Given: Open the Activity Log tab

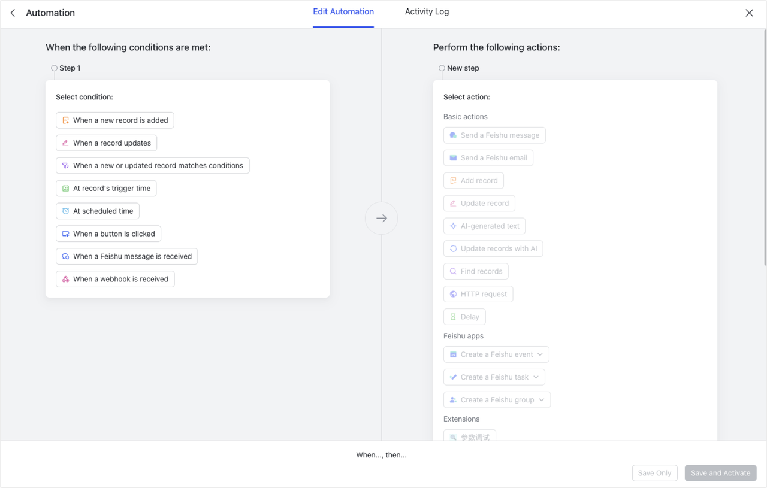Looking at the screenshot, I should tap(427, 11).
